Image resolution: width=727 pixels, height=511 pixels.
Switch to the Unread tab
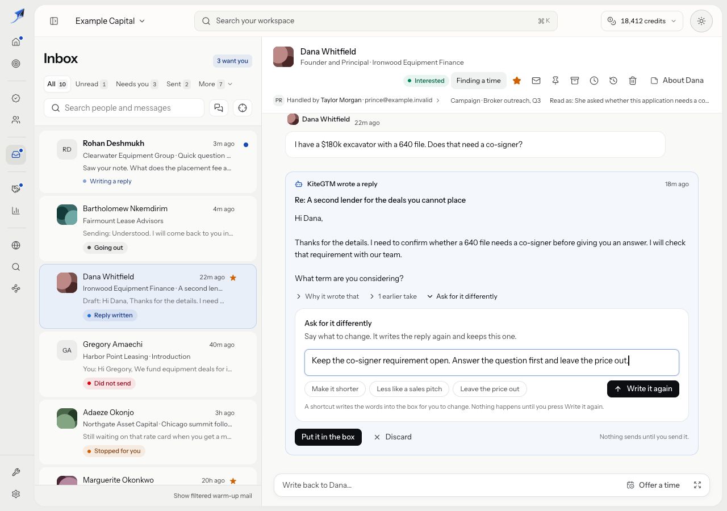coord(91,84)
